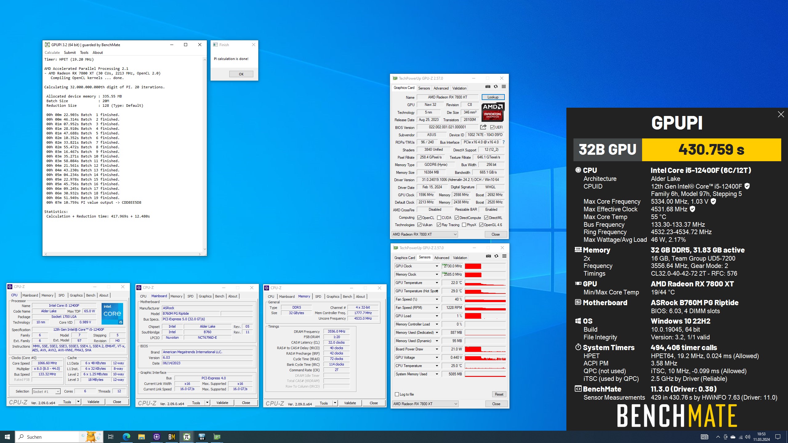This screenshot has height=443, width=788.
Task: Toggle the UEFI checkbox in GPU-Z
Action: click(492, 127)
